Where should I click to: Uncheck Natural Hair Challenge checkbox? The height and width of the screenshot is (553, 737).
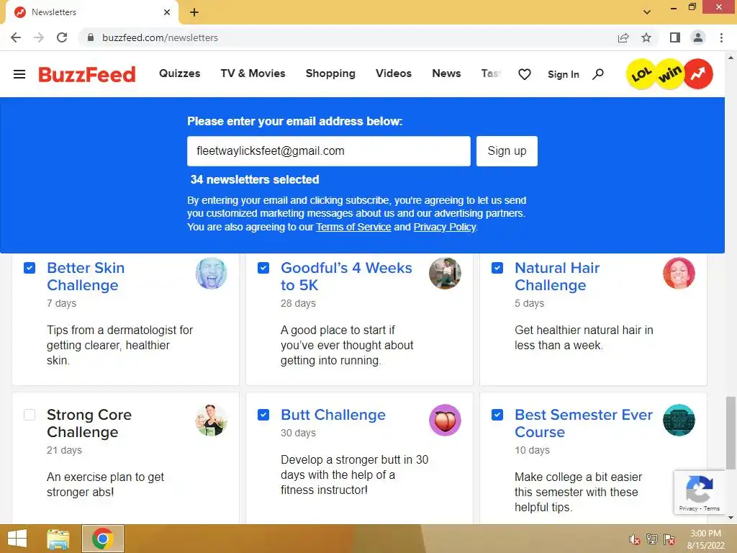click(497, 268)
